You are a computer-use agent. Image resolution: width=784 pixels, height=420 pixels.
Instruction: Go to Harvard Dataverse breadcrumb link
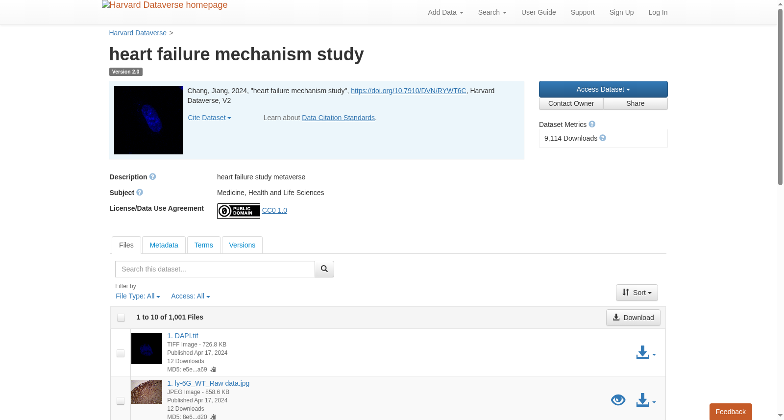(138, 33)
